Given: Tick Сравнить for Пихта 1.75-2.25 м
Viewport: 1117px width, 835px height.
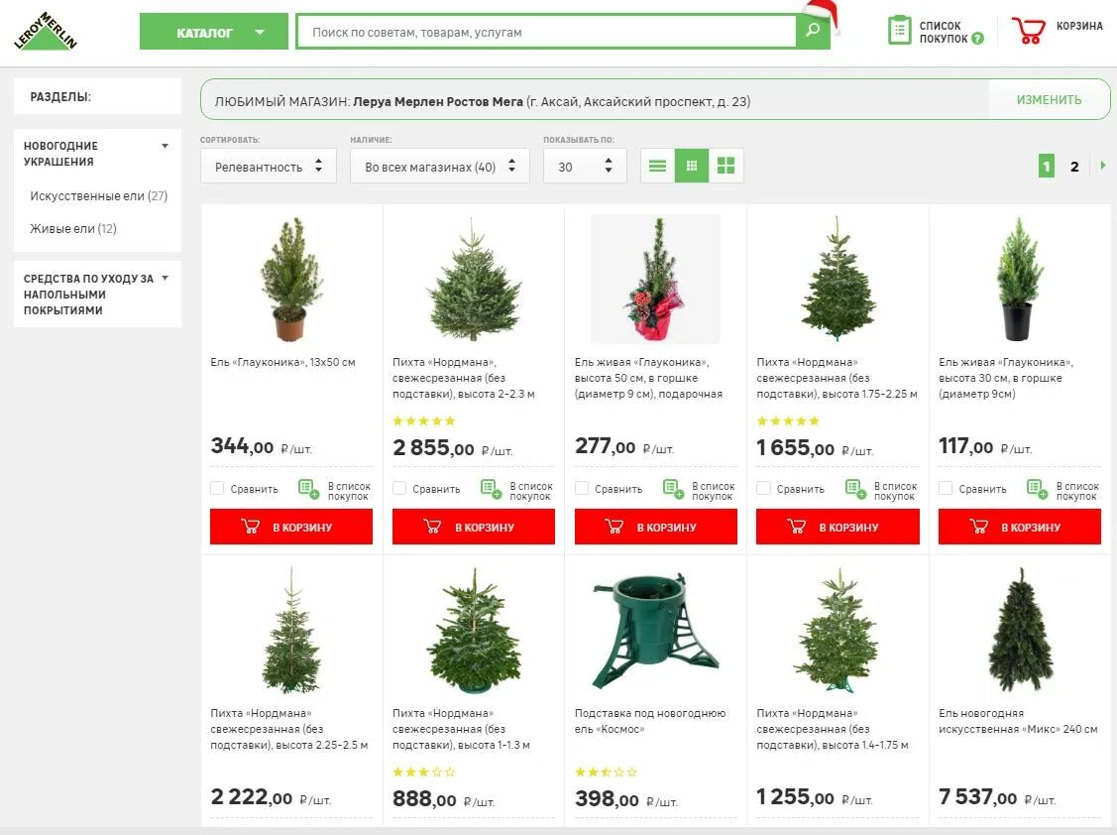Looking at the screenshot, I should coord(763,489).
